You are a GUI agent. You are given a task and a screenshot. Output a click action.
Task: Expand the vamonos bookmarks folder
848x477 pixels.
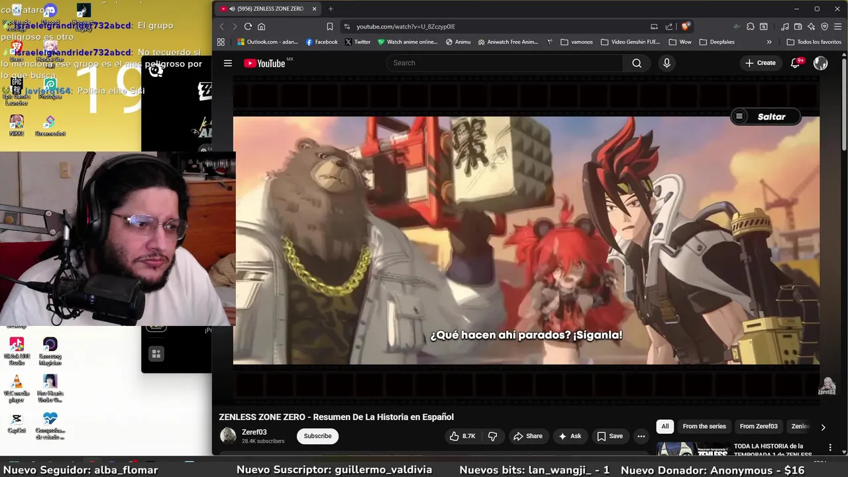tap(577, 42)
